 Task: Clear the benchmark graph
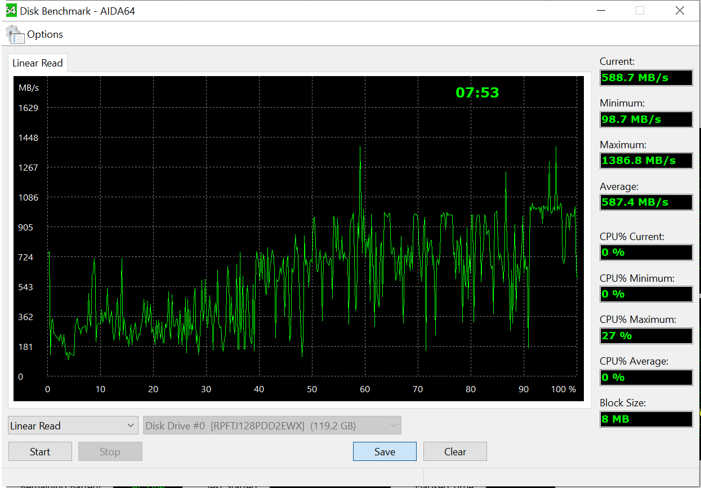[455, 451]
